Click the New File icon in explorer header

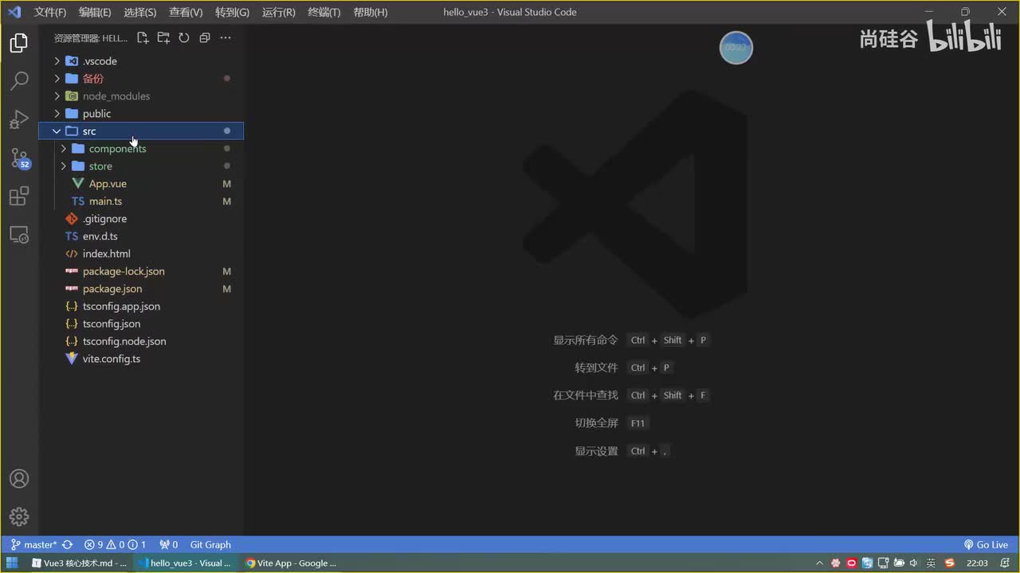(x=143, y=37)
